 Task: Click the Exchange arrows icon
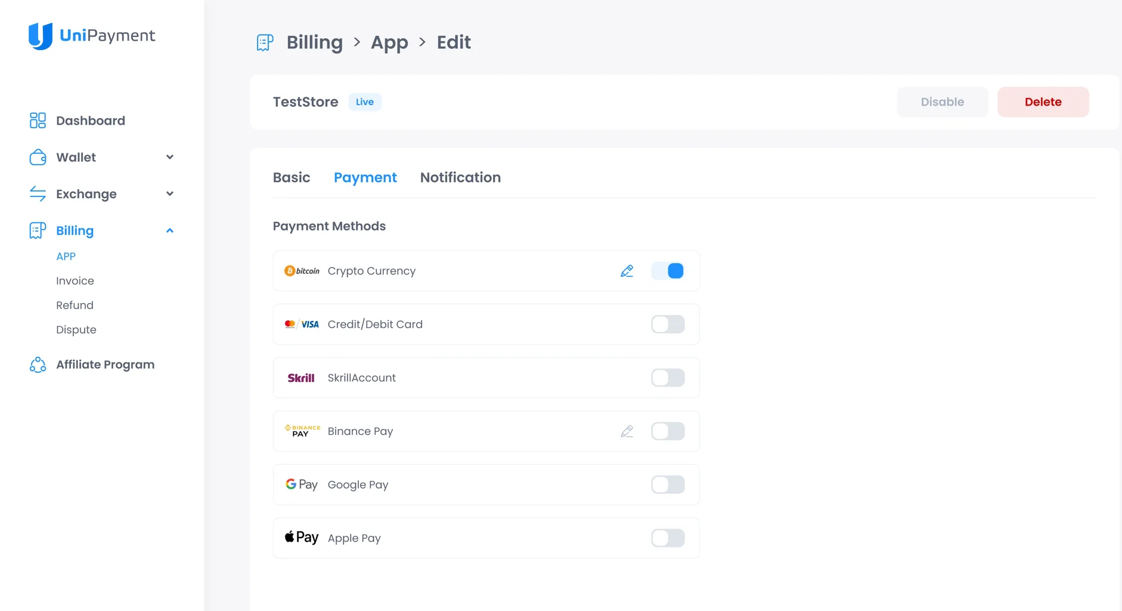coord(38,194)
